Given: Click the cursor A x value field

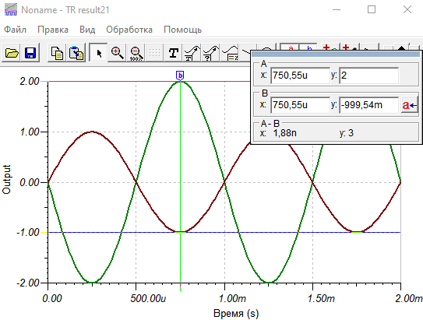Looking at the screenshot, I should tap(300, 76).
